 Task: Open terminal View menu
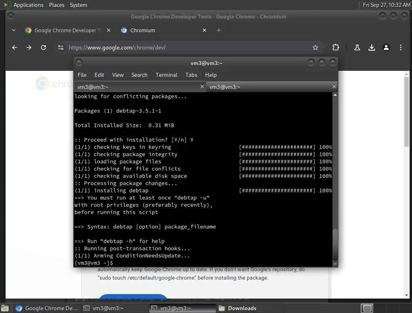tap(118, 75)
